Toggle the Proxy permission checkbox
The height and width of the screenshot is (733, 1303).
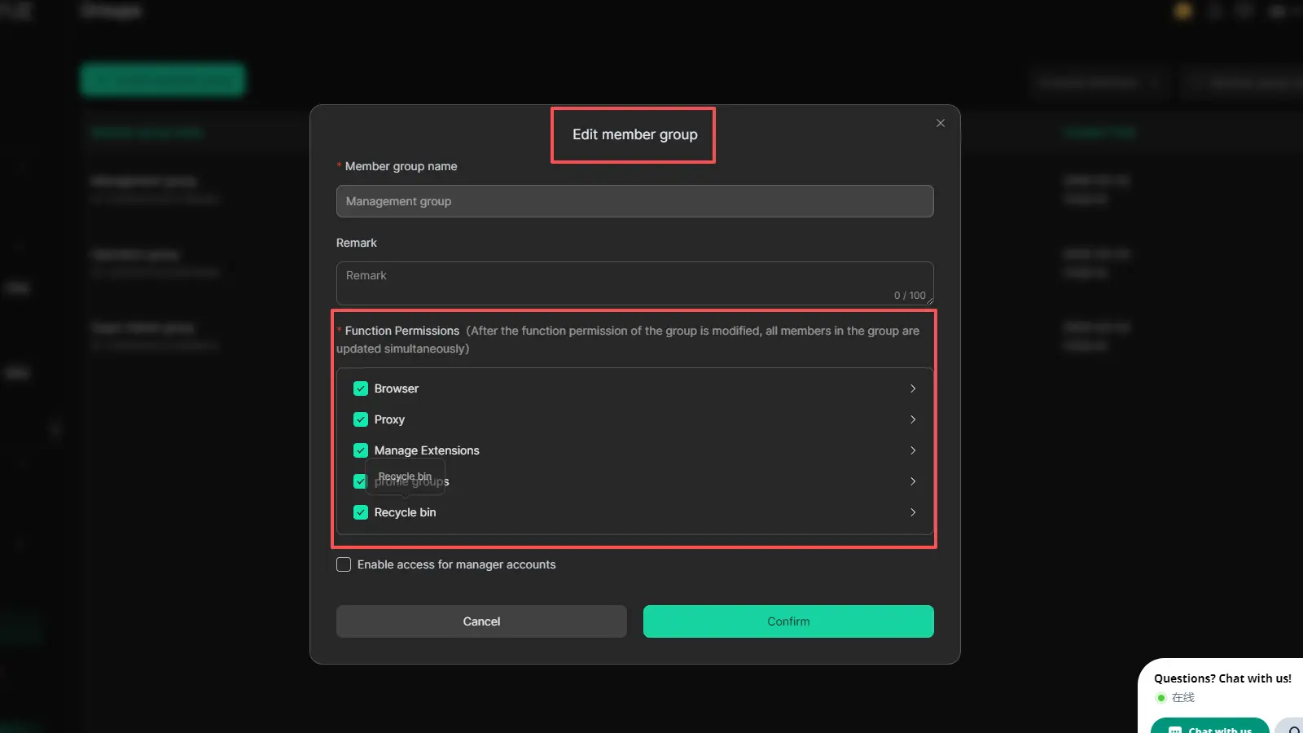361,419
